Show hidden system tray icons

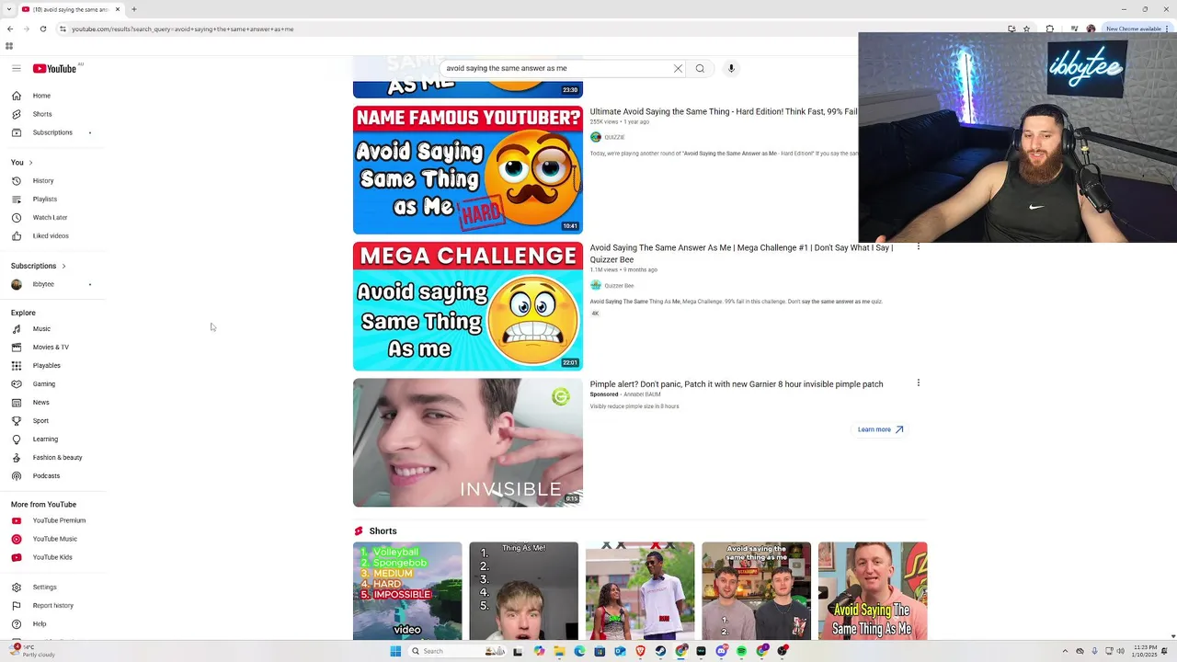tap(1066, 651)
